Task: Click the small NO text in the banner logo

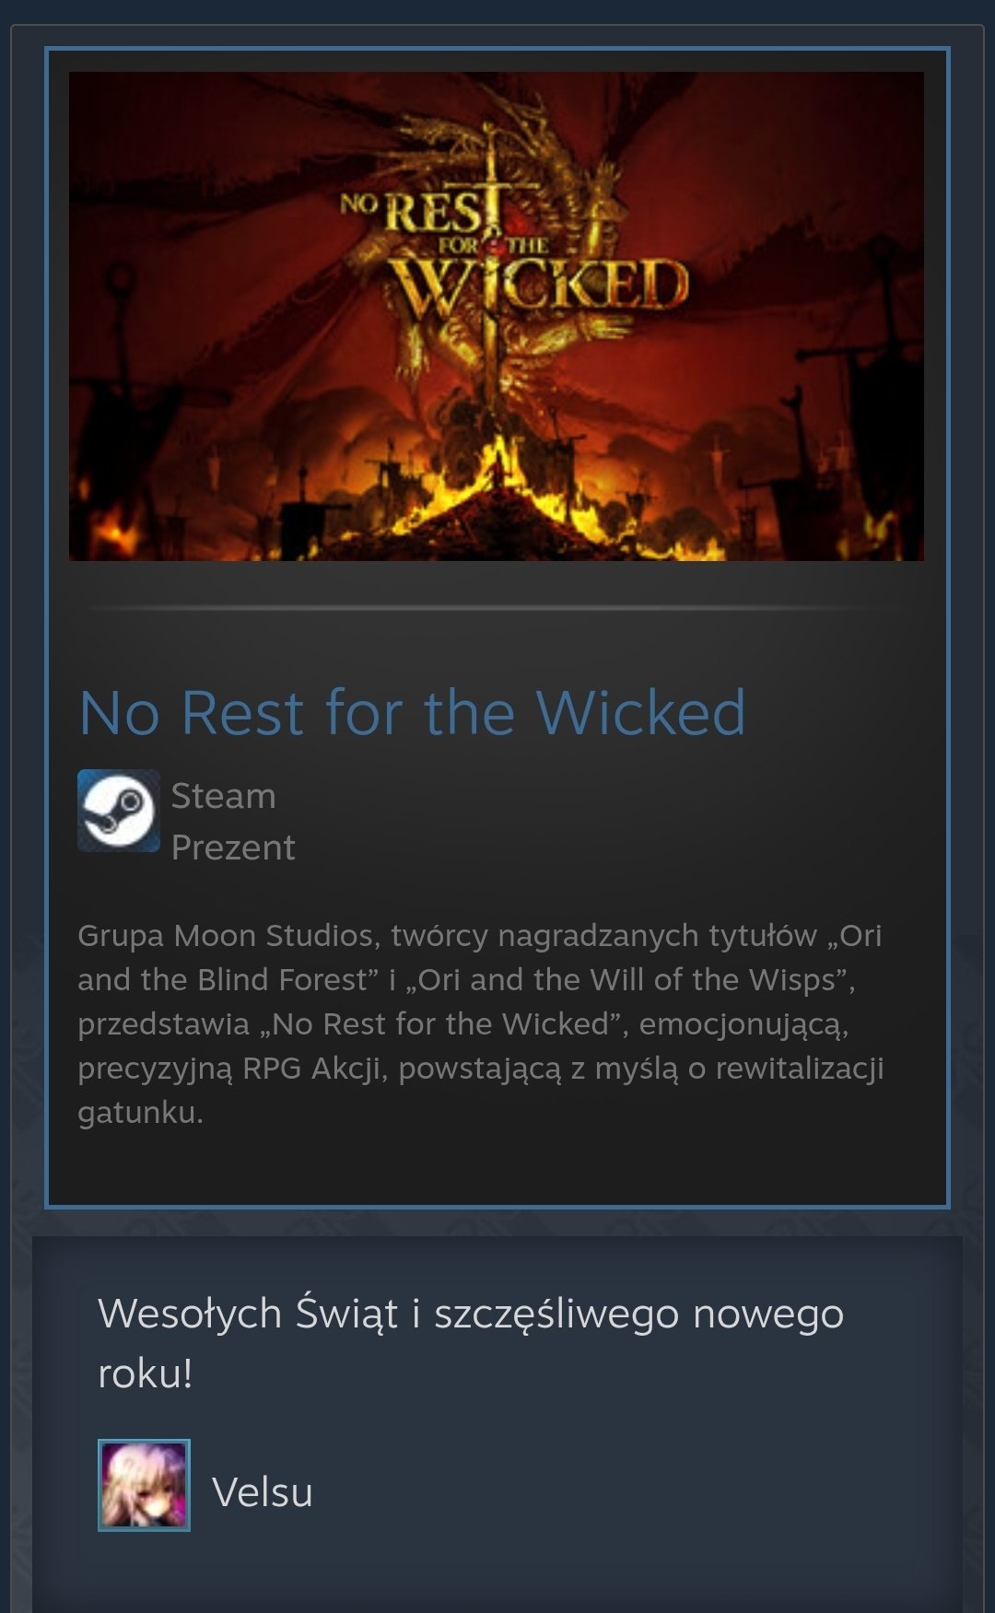Action: (358, 202)
